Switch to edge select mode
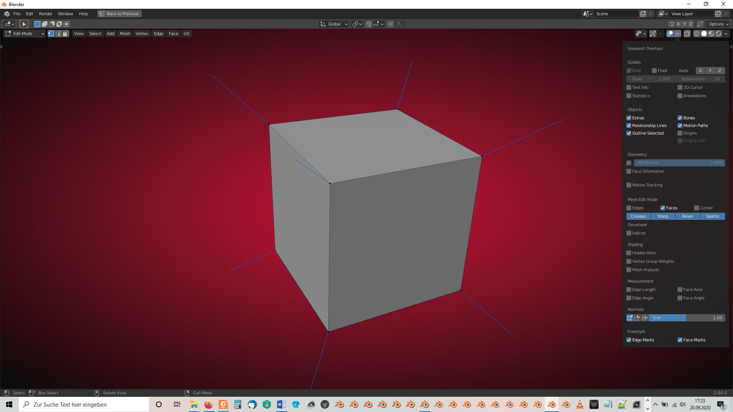Image resolution: width=733 pixels, height=412 pixels. 58,34
